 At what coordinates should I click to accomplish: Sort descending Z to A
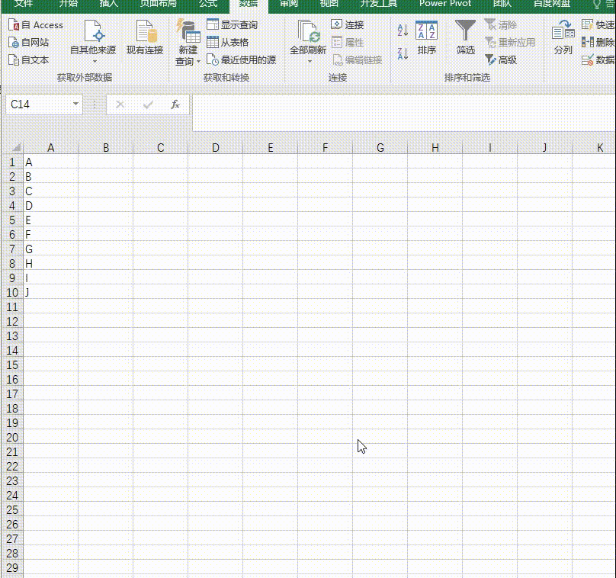403,53
